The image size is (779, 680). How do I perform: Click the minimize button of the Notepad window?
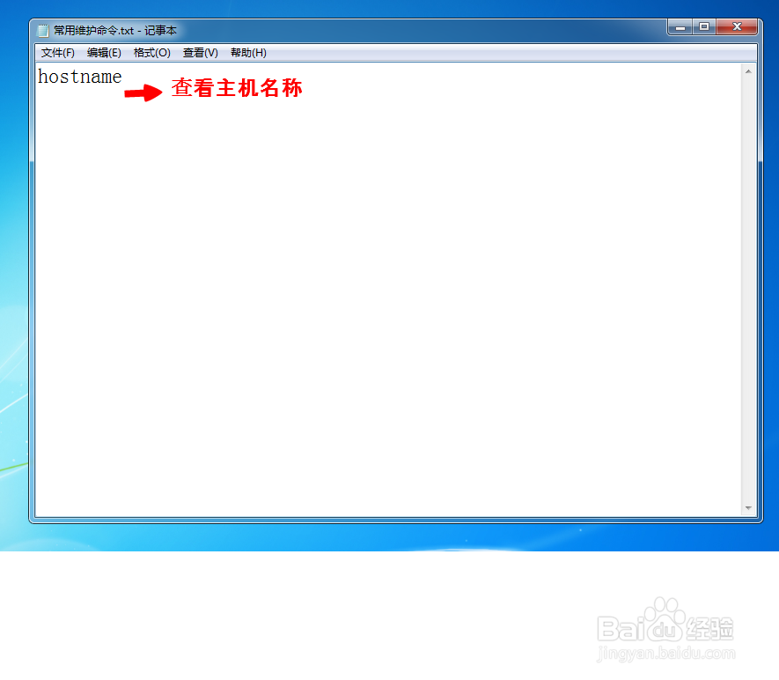pyautogui.click(x=679, y=27)
